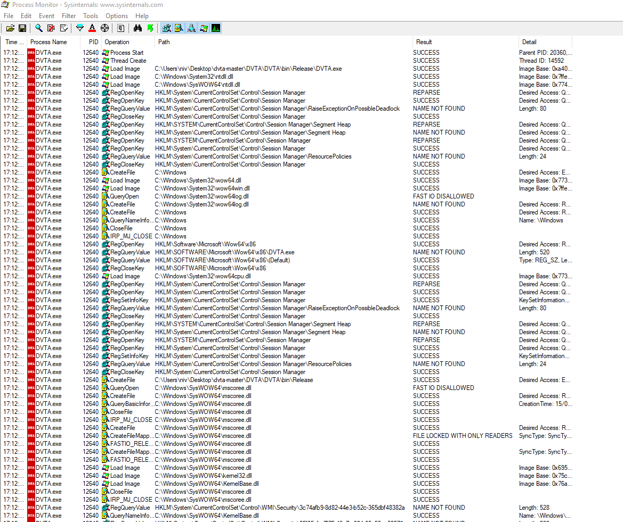This screenshot has height=522, width=623.
Task: Click "Length: 520" detail cell
Action: pos(534,252)
